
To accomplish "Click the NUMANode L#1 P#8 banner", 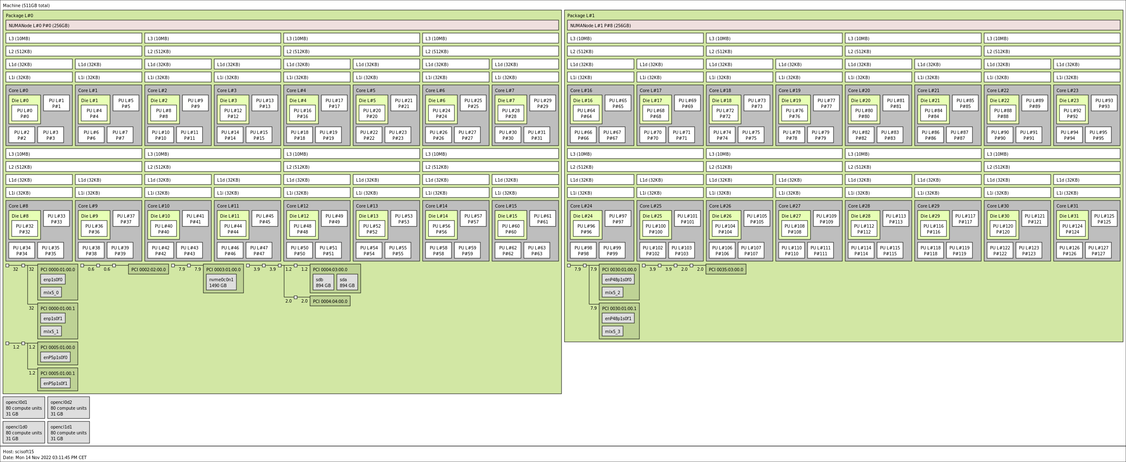I will tap(599, 26).
